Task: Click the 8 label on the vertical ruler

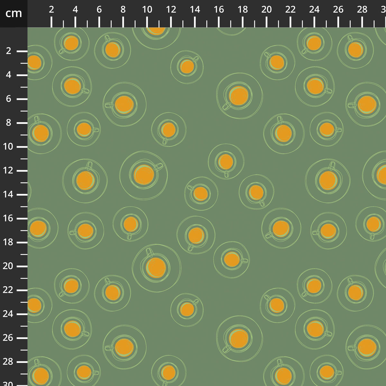Action: 8,123
